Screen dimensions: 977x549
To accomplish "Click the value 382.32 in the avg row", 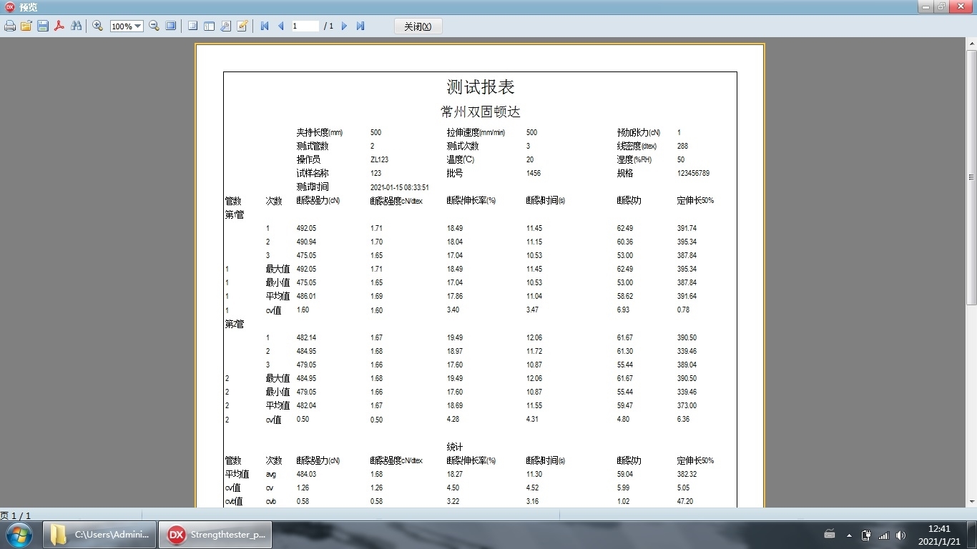I will (x=687, y=474).
